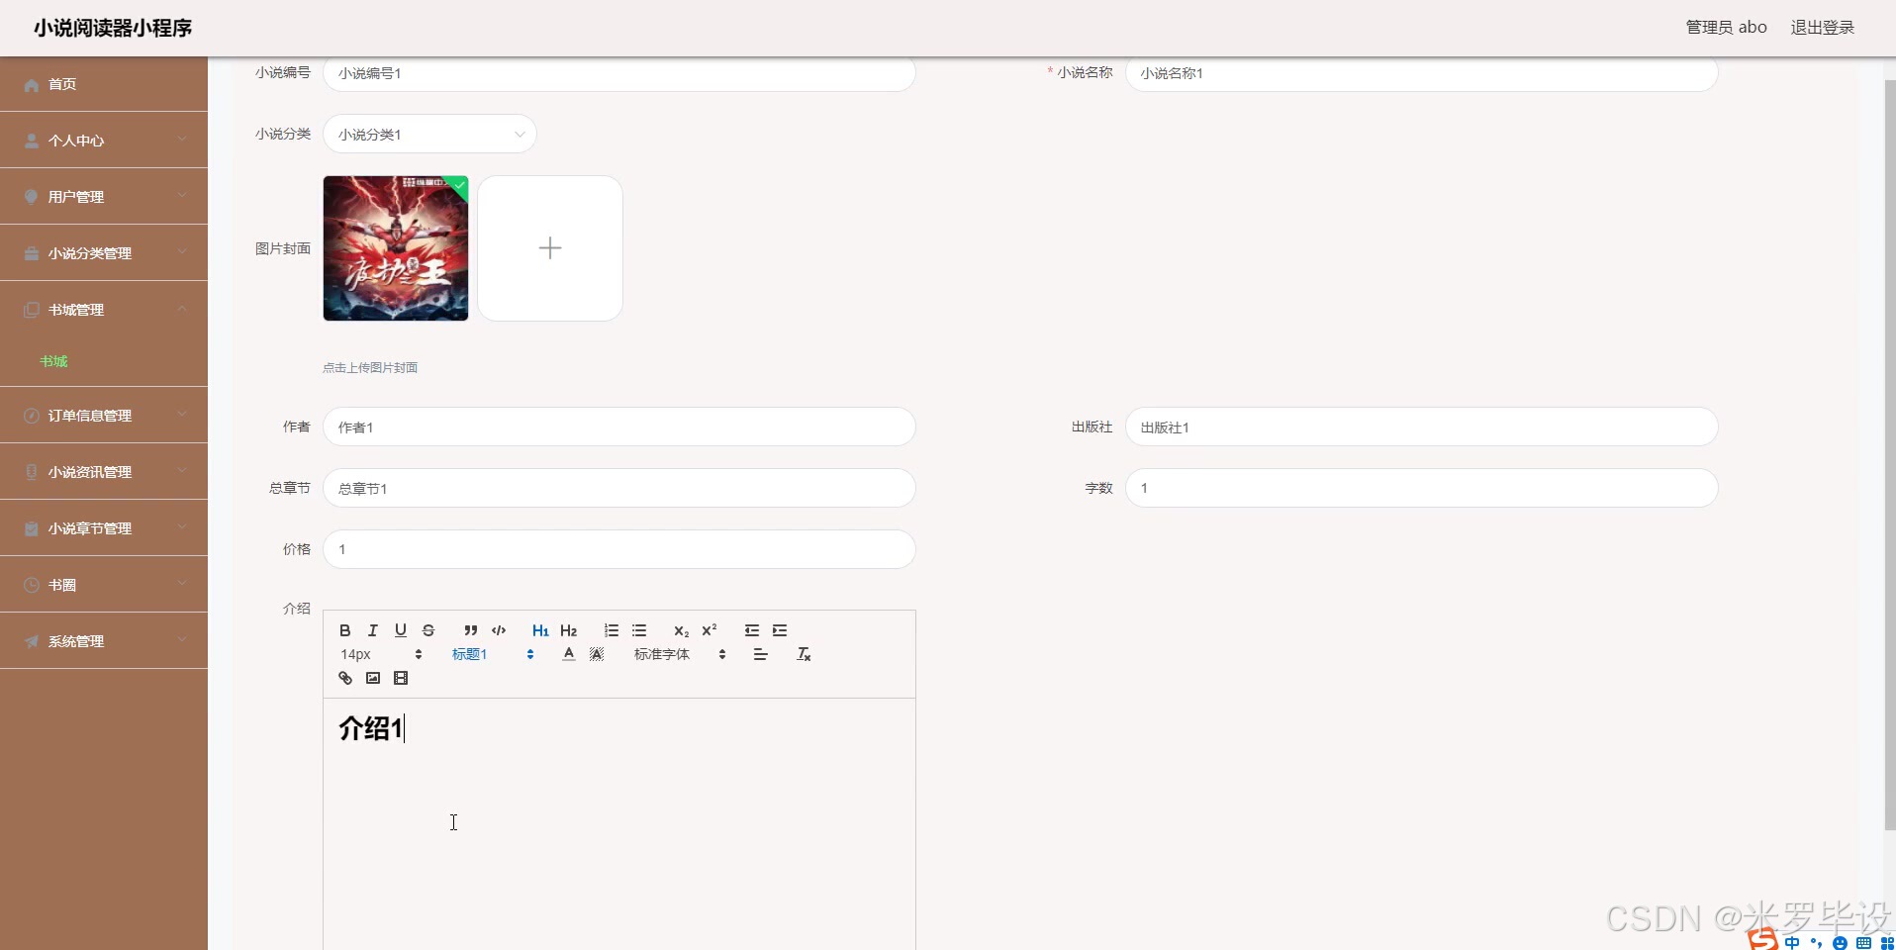
Task: Open the 小说分类 select dropdown
Action: (x=429, y=134)
